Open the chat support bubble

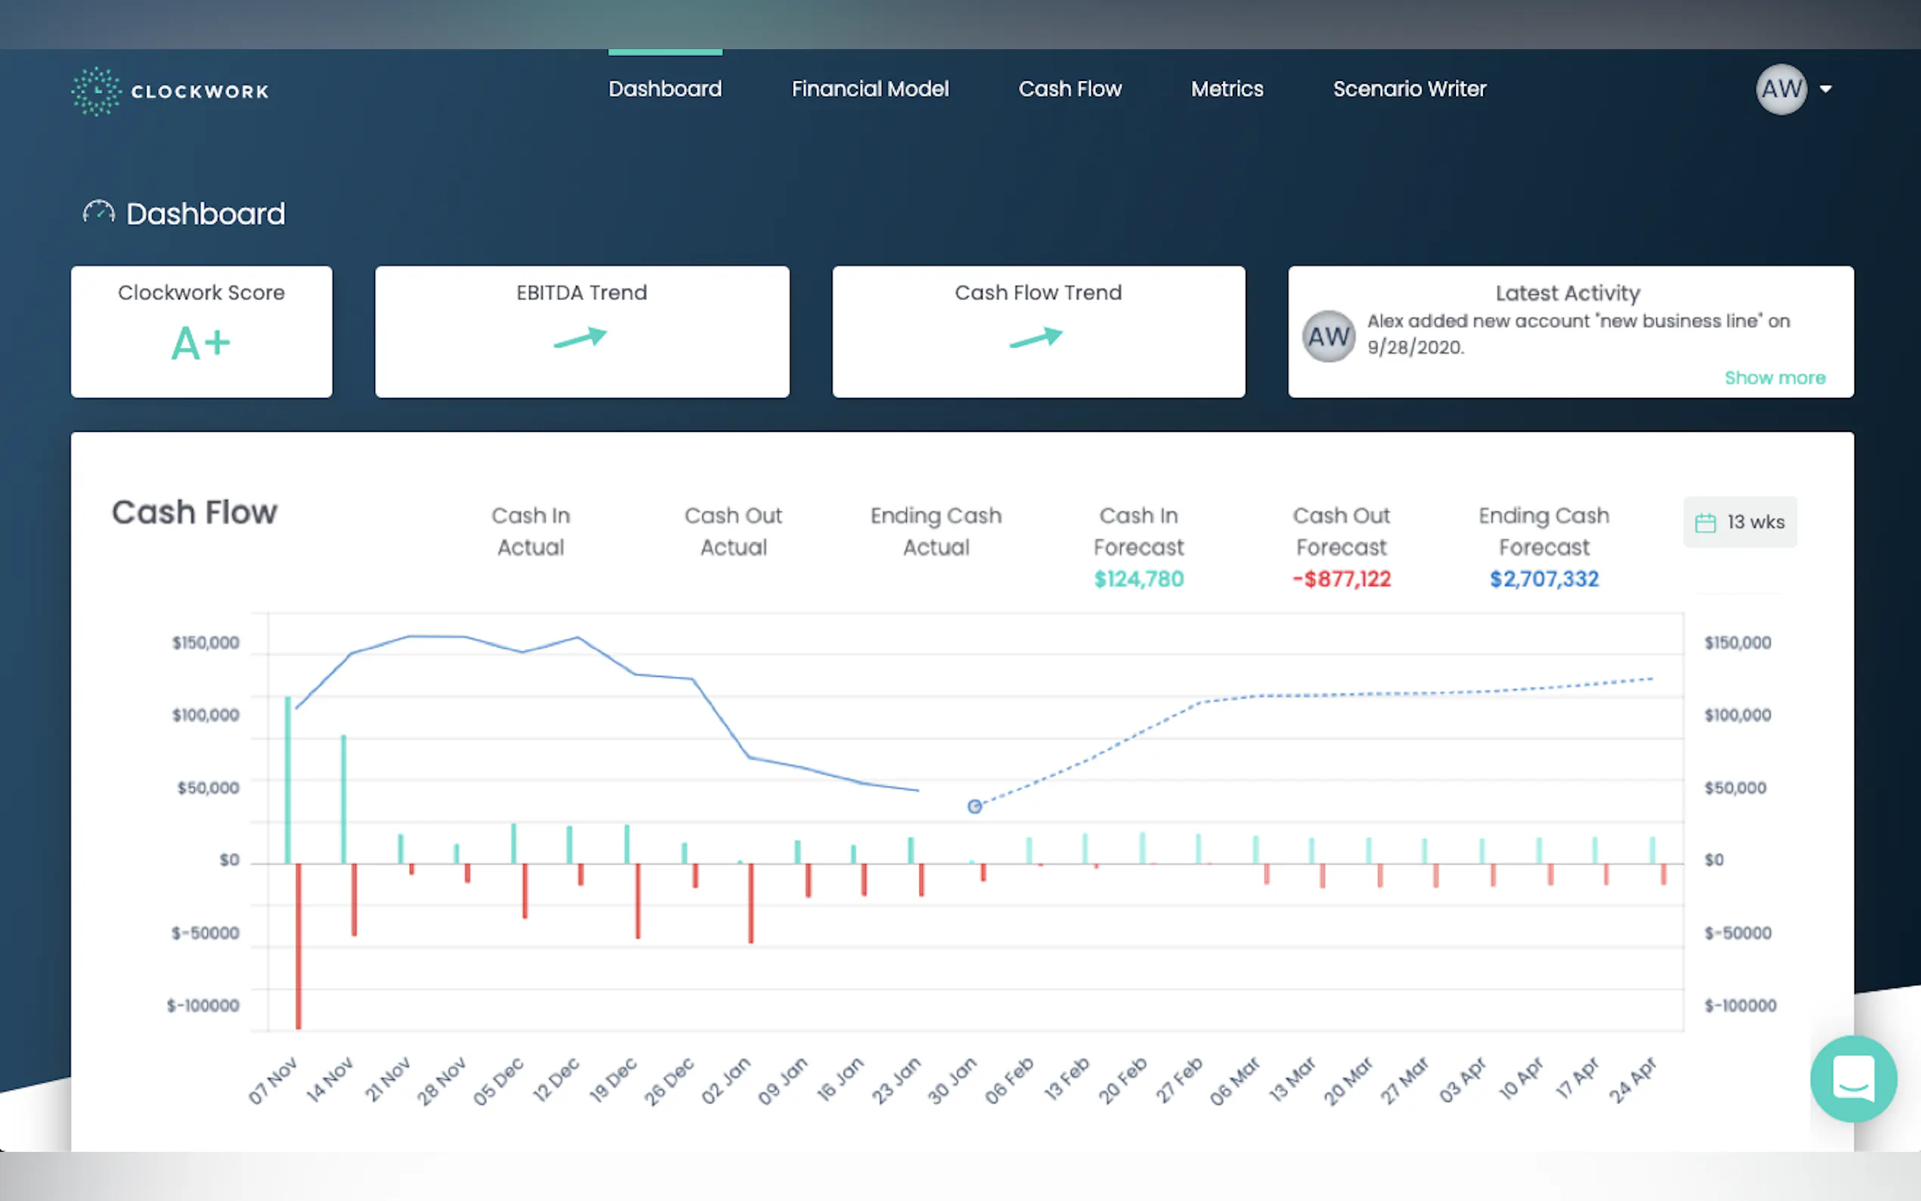1853,1078
